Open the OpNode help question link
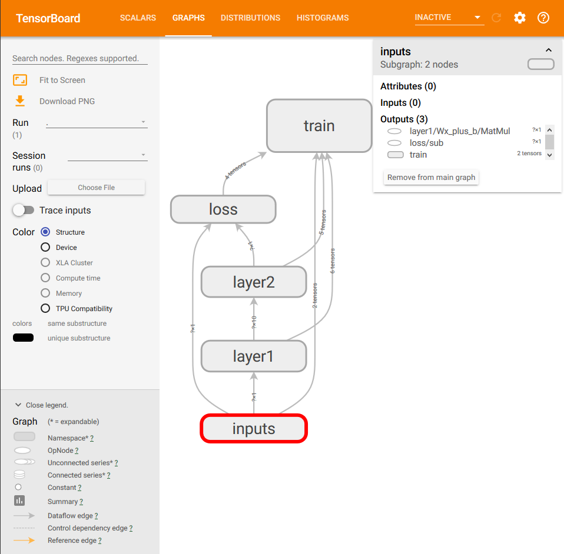Viewport: 564px width, 554px height. click(77, 450)
